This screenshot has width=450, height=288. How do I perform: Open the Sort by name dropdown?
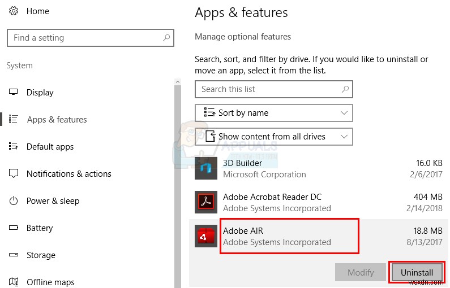pos(274,113)
